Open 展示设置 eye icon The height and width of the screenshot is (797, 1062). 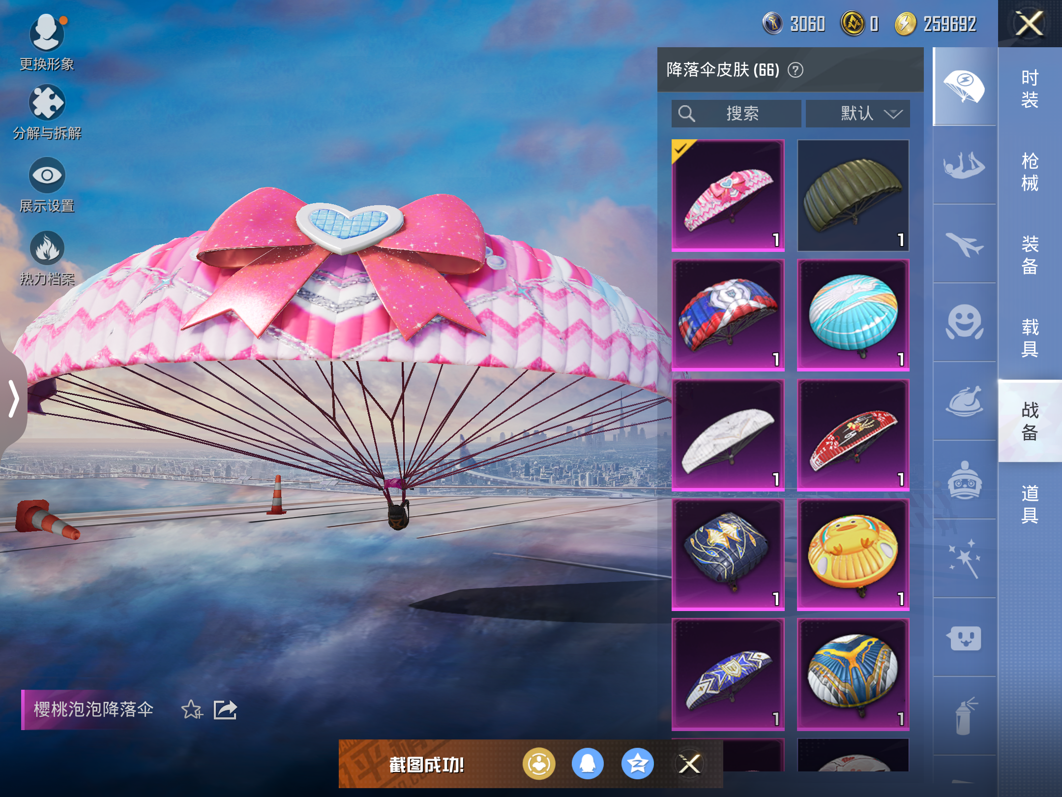tap(47, 175)
